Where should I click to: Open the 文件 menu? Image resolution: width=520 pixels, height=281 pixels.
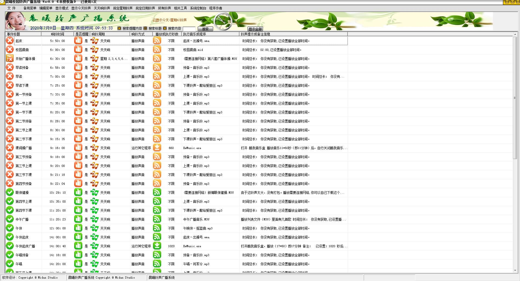point(11,8)
